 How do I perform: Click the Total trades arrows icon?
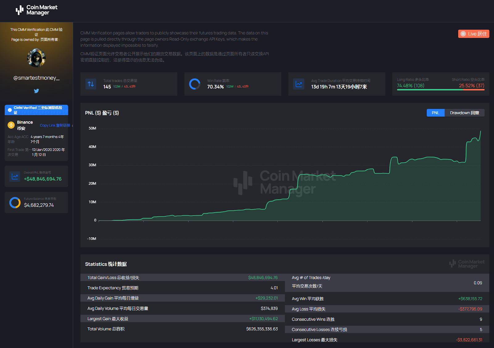pyautogui.click(x=91, y=84)
